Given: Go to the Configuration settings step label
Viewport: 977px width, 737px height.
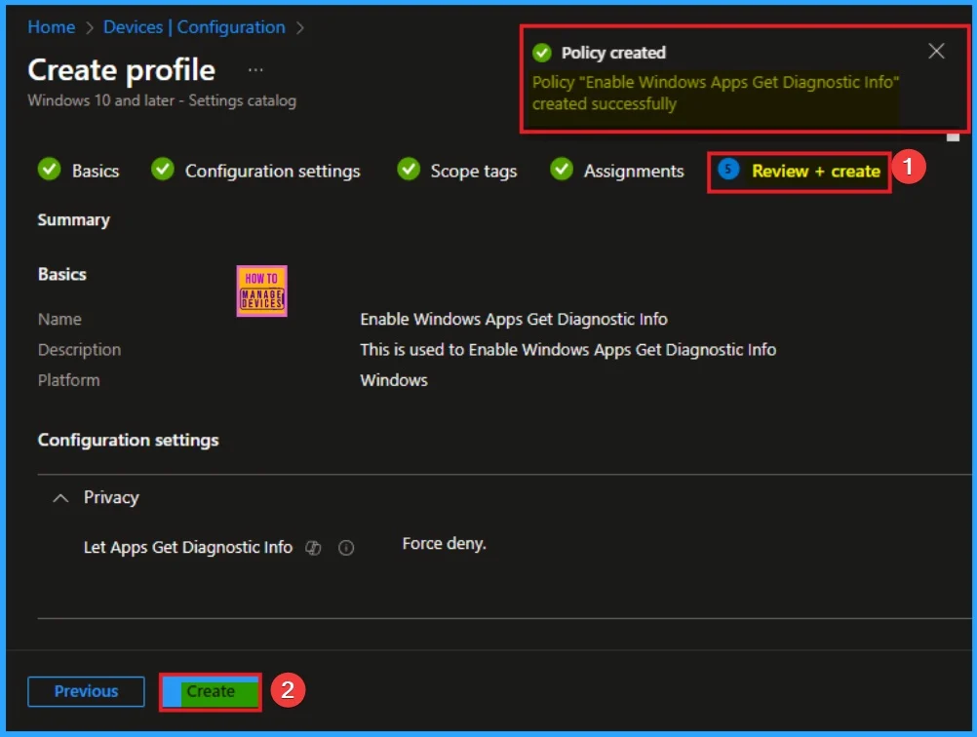Looking at the screenshot, I should tap(272, 172).
